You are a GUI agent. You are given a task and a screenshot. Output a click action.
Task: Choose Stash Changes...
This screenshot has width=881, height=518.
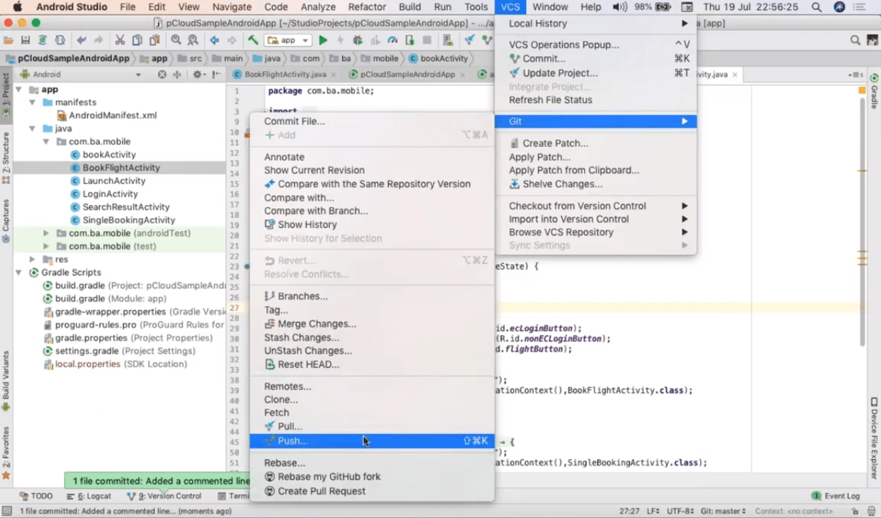372,337
